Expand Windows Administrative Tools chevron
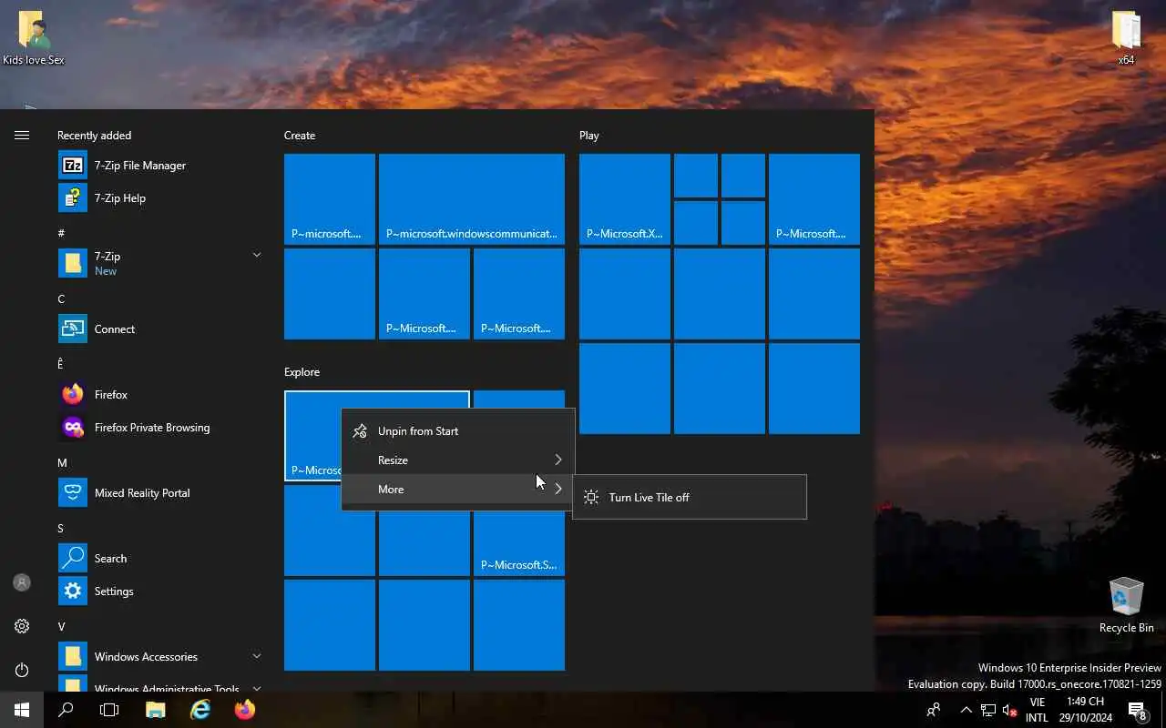 257,688
